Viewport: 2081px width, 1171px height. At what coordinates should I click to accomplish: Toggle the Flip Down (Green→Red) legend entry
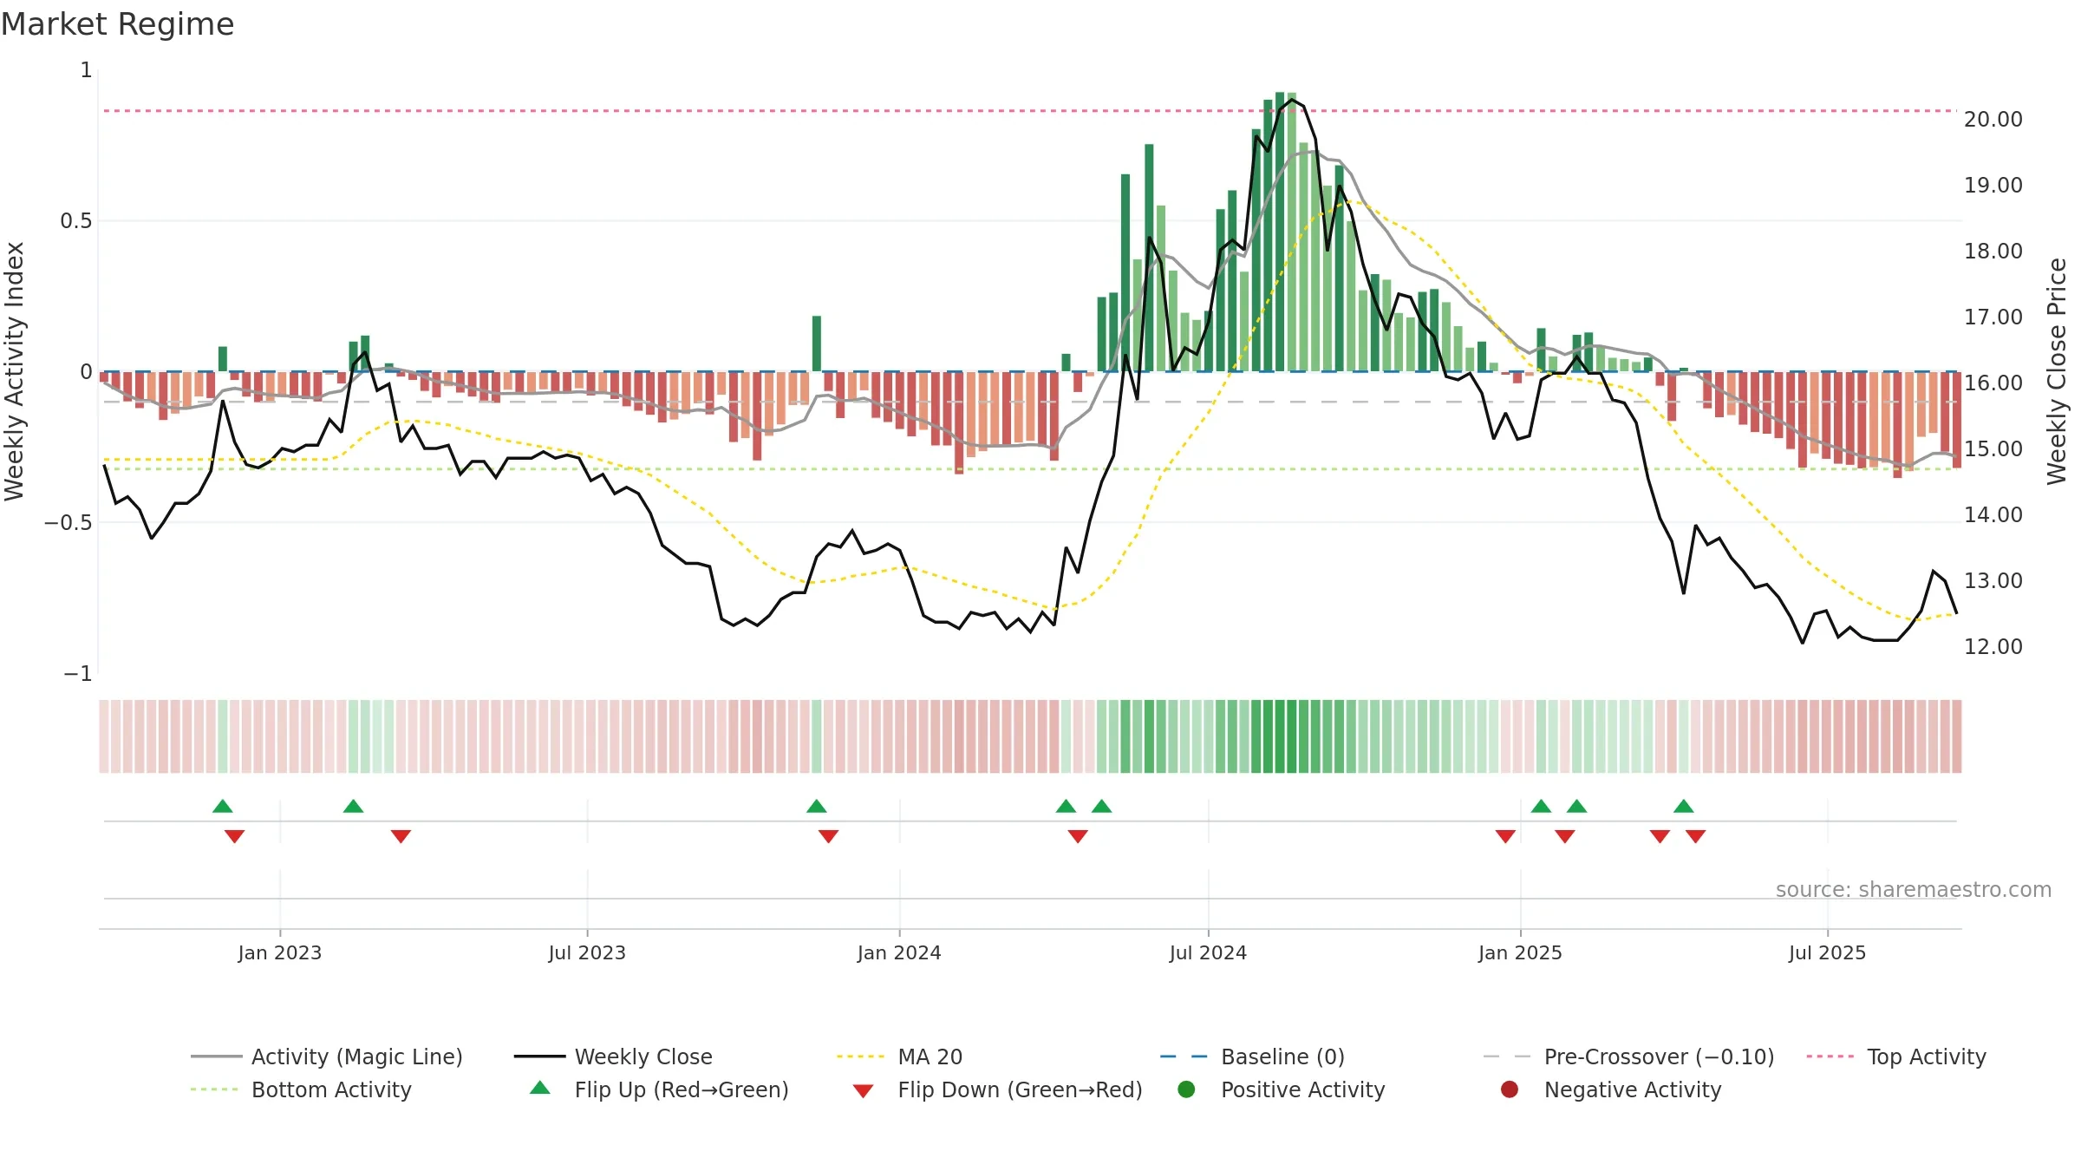tap(997, 1089)
